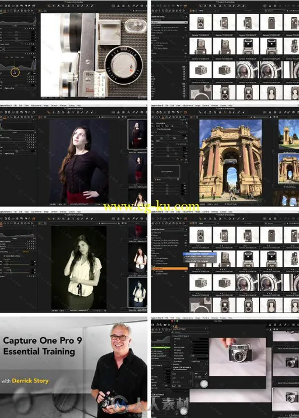This screenshot has width=299, height=418.
Task: Select the tower thumbnail in palace window browser
Action: [x=288, y=135]
